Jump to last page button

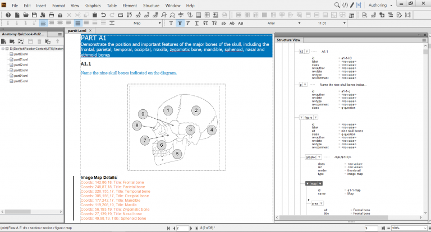(x=197, y=228)
